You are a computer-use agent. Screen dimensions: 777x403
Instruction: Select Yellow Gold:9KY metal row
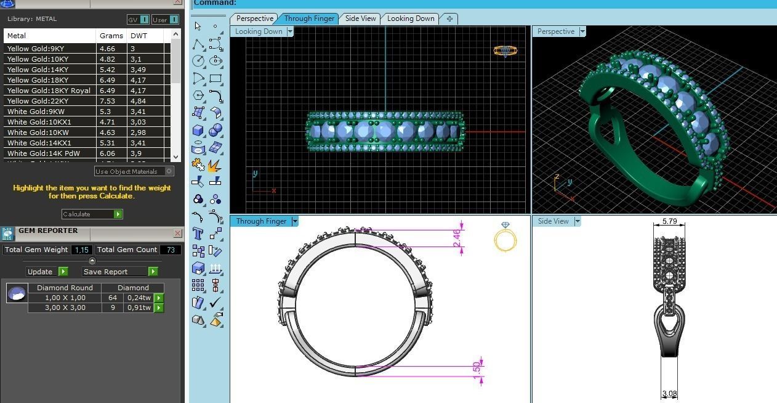point(87,49)
